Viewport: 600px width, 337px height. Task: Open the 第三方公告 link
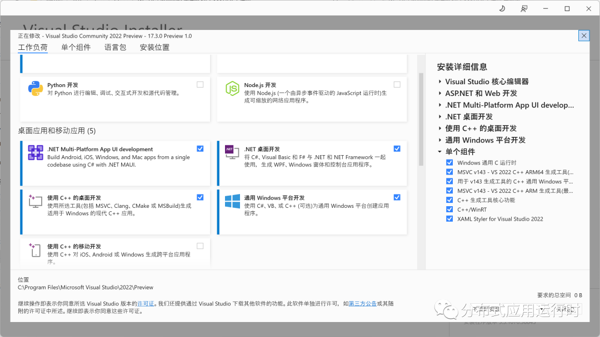click(x=363, y=304)
